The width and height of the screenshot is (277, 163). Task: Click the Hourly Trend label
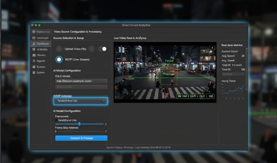229,81
